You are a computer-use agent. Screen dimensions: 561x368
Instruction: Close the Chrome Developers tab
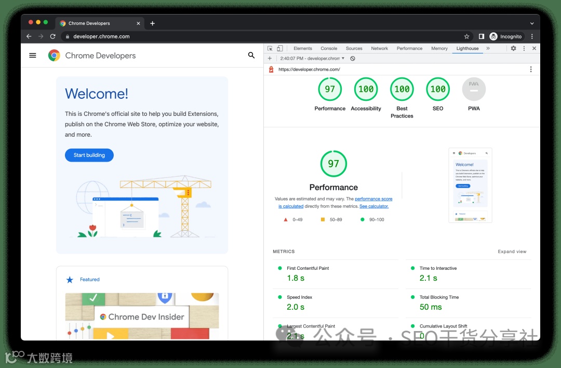(x=138, y=23)
